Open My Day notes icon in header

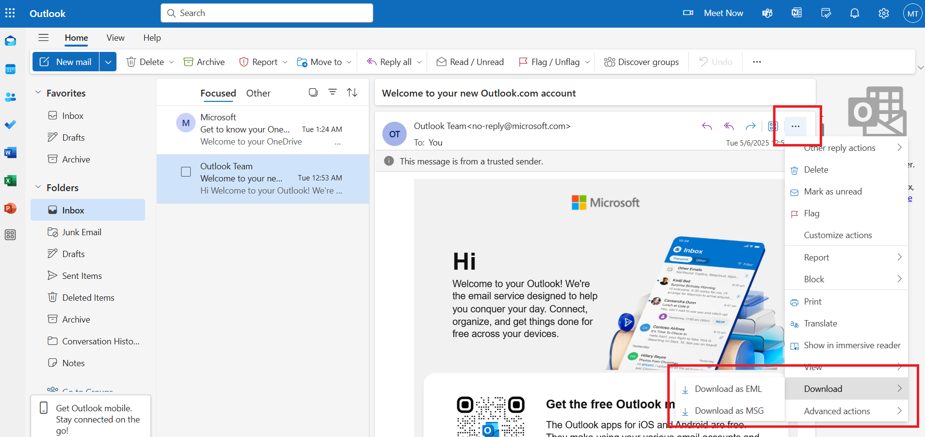826,13
